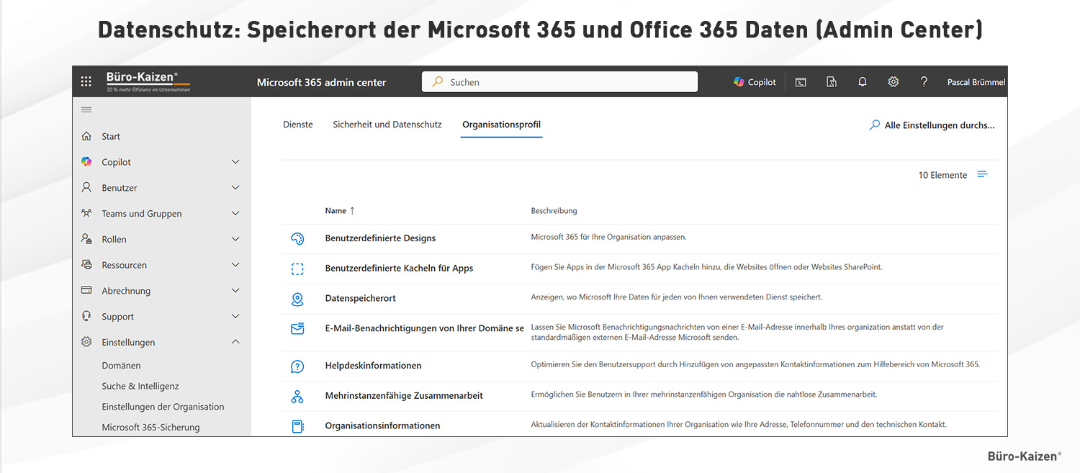Click the Copilot icon in the sidebar
1080x473 pixels.
[x=86, y=162]
